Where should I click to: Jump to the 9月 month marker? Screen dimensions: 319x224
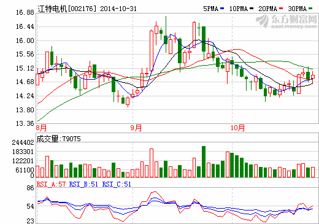[x=136, y=128]
